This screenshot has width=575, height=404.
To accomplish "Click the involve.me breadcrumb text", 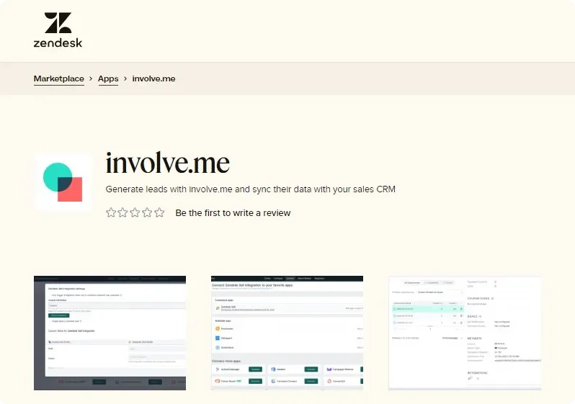I will 153,78.
